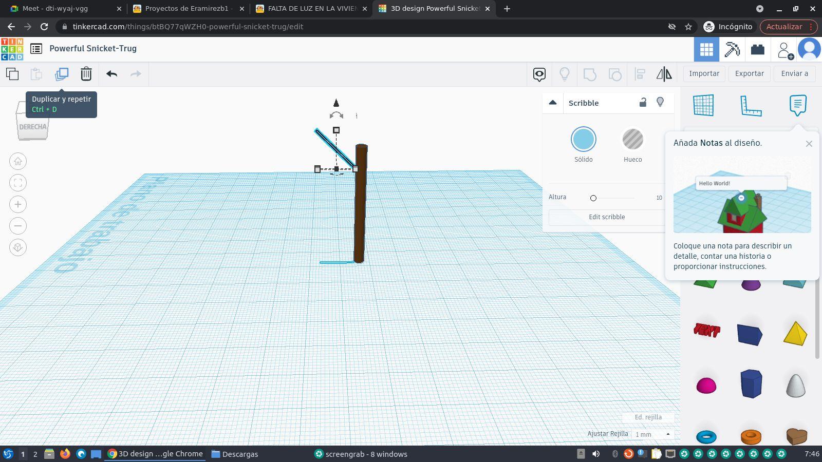
Task: Click the Ungroup tool
Action: coord(615,74)
